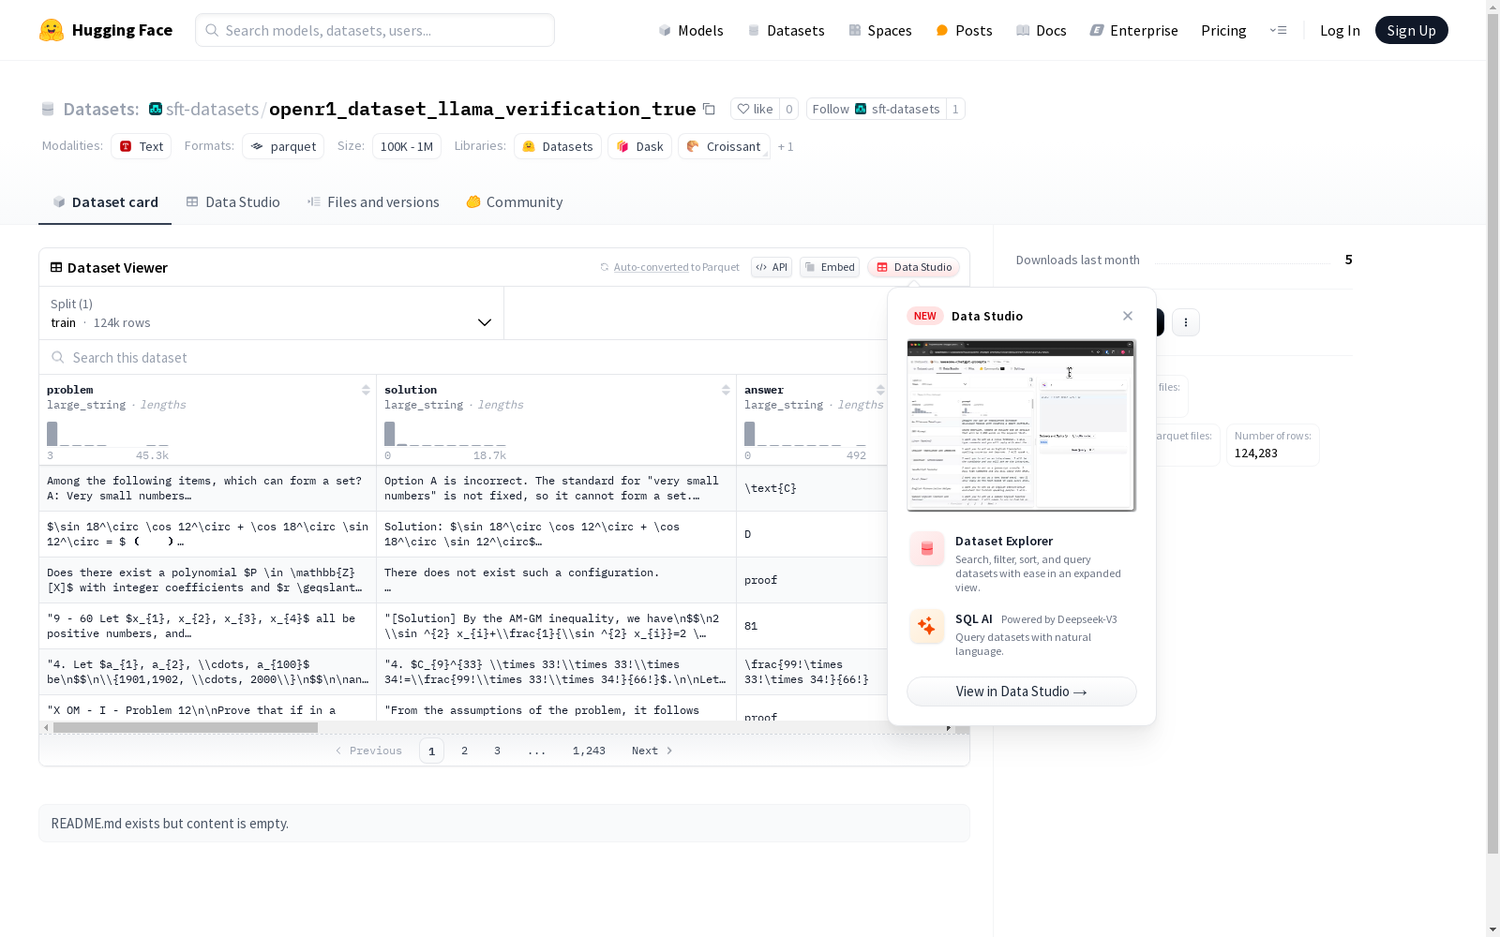Open the Files and versions tab
Screen dimensions: 1500x937
coord(373,201)
